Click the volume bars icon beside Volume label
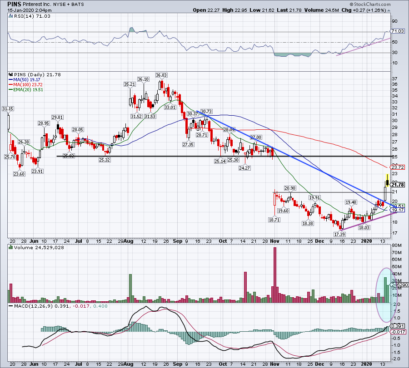The height and width of the screenshot is (368, 409). [x=11, y=247]
